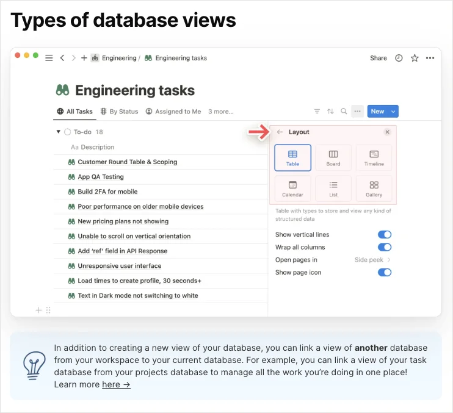
Task: Open Add 'ref' field in API Response
Action: point(123,251)
